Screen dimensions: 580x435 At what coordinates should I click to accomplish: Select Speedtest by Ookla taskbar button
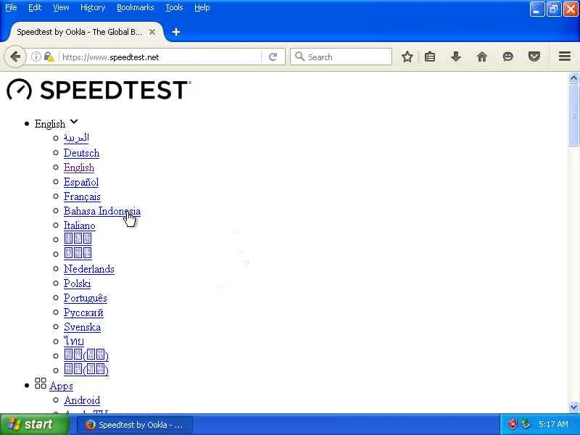[x=135, y=425]
